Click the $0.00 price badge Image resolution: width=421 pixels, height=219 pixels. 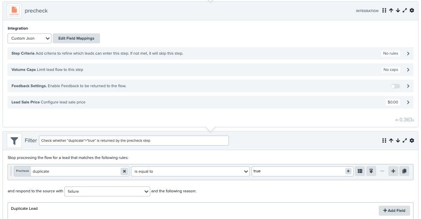pyautogui.click(x=393, y=102)
